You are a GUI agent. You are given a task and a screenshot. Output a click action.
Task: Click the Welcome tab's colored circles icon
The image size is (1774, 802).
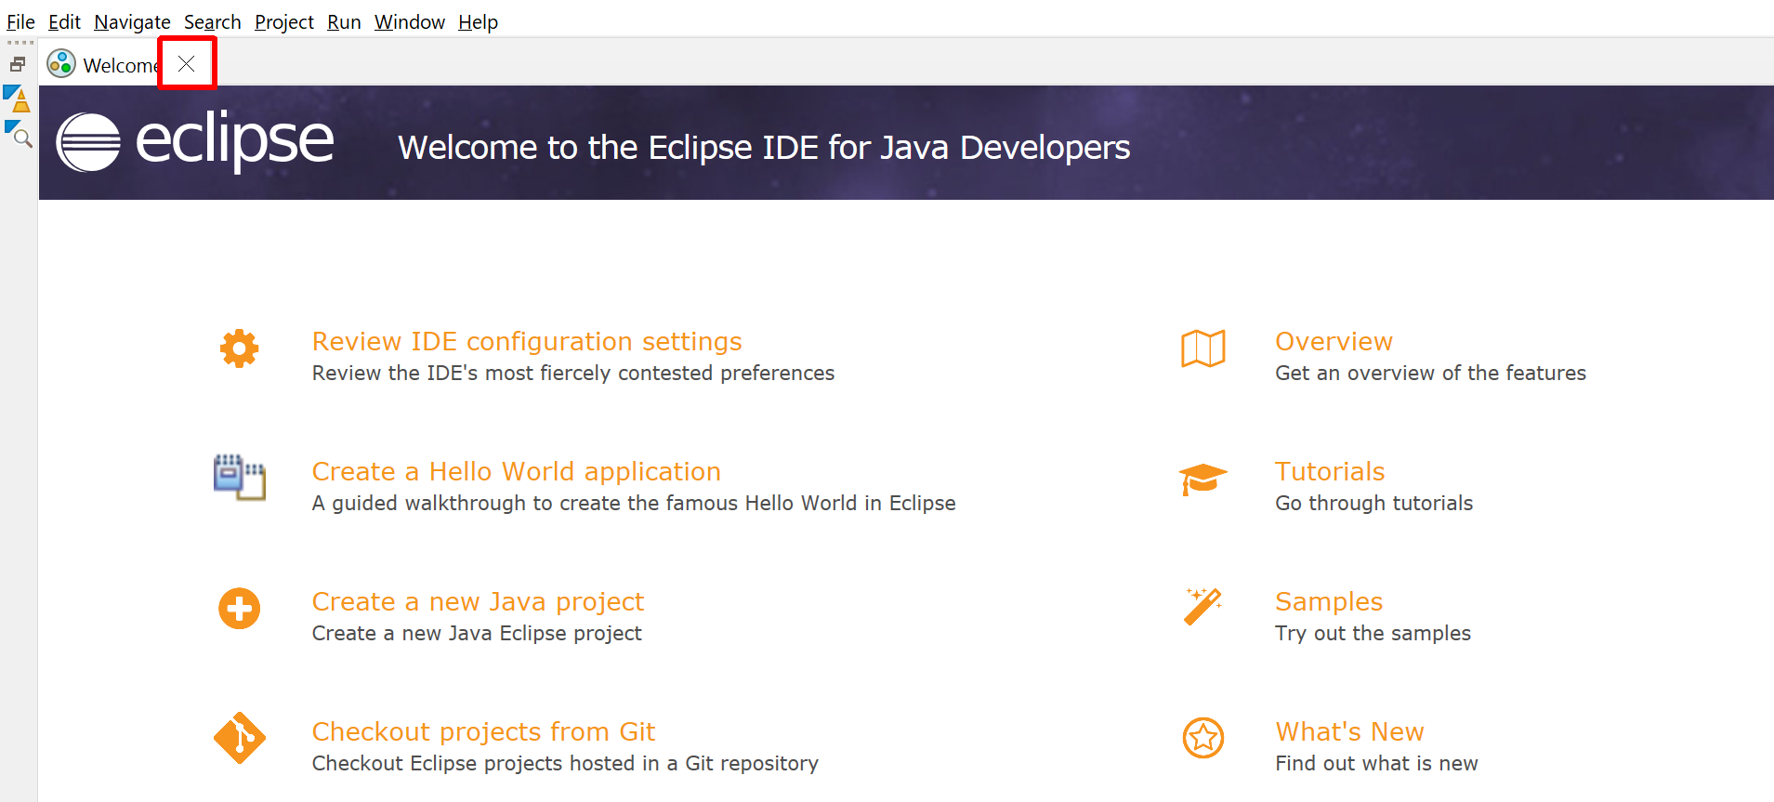pyautogui.click(x=61, y=63)
